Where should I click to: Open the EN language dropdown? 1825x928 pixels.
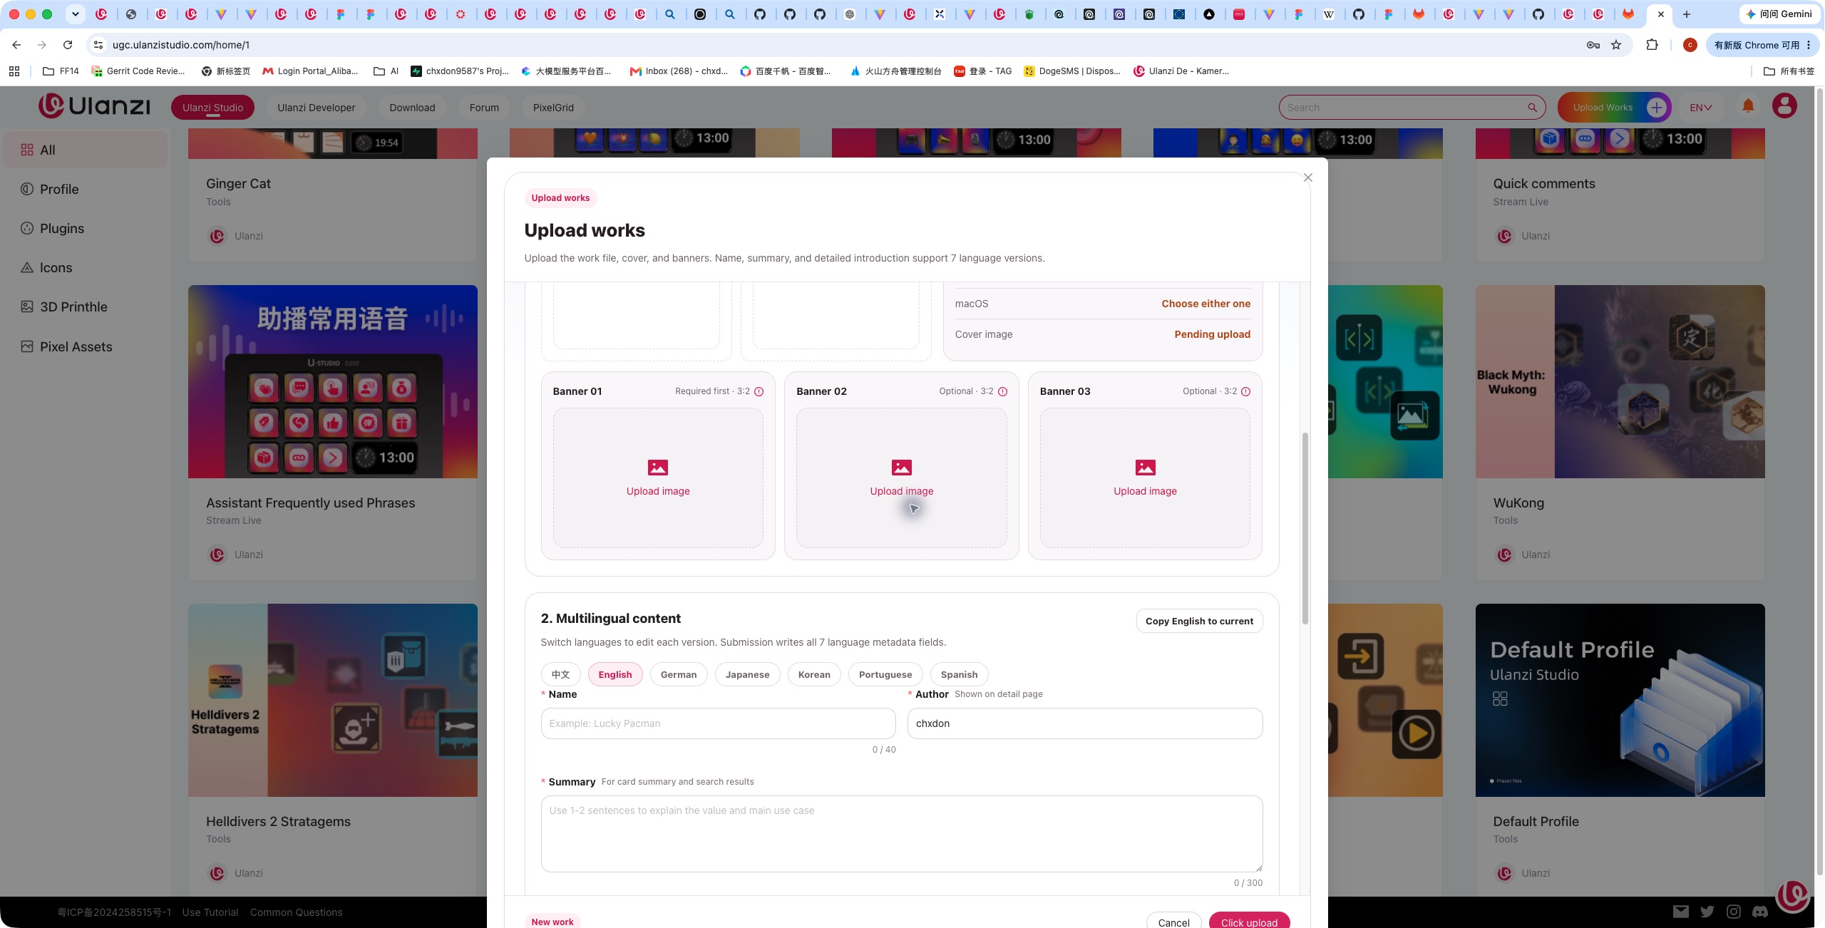click(1700, 108)
